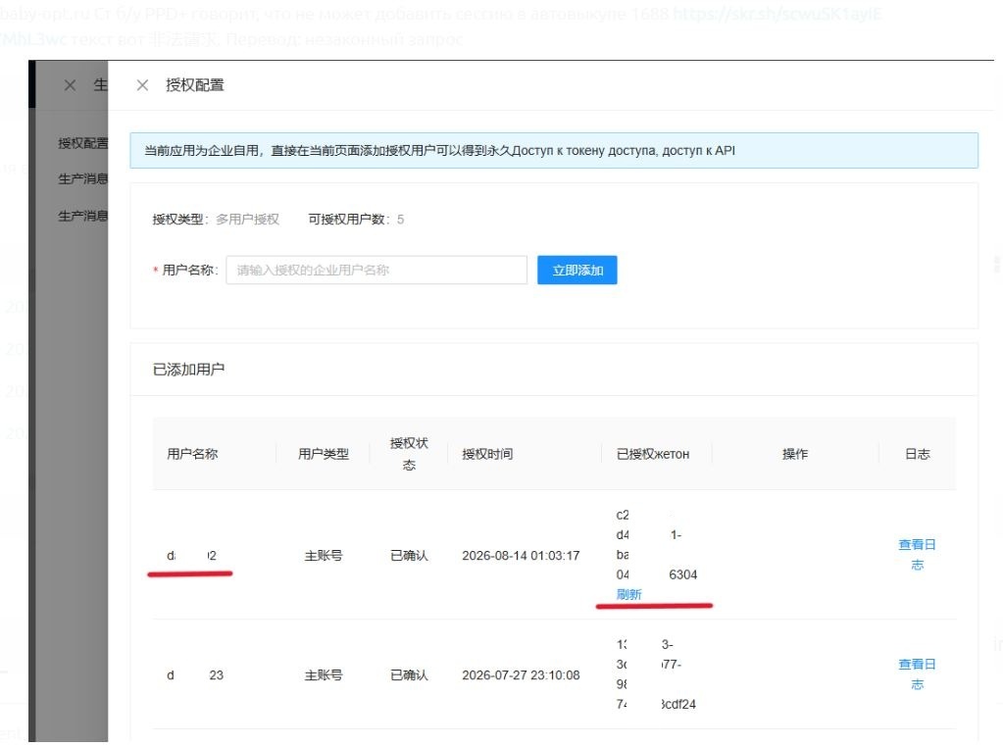Click 主账号 in the 2026-07-27 row
Viewport: 1003px width, 747px height.
click(323, 674)
